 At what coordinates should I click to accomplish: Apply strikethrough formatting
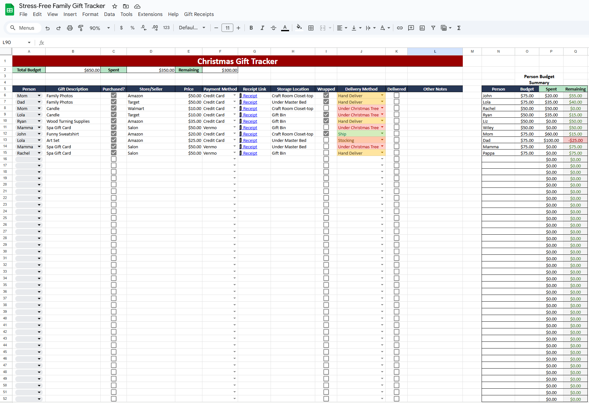(x=273, y=28)
